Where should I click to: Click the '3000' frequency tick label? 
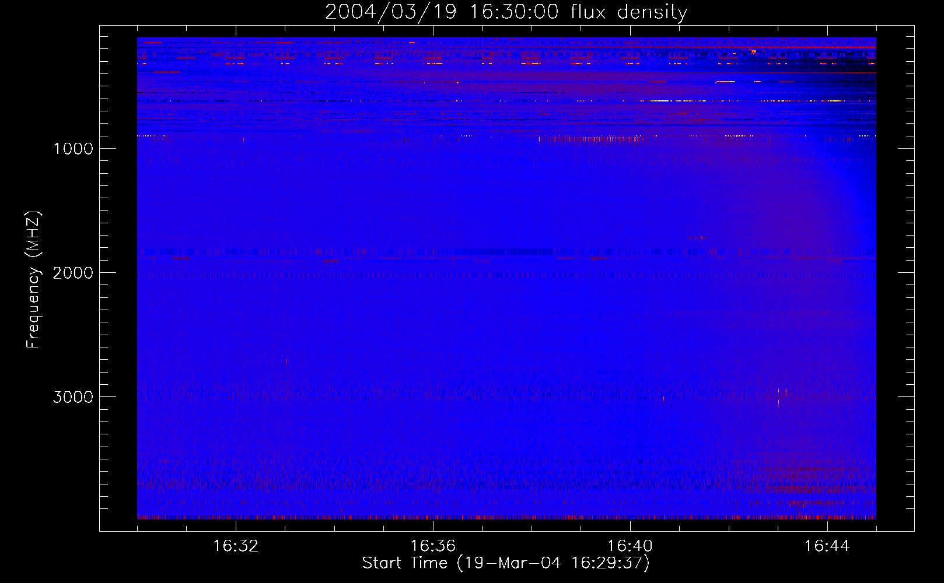click(73, 397)
